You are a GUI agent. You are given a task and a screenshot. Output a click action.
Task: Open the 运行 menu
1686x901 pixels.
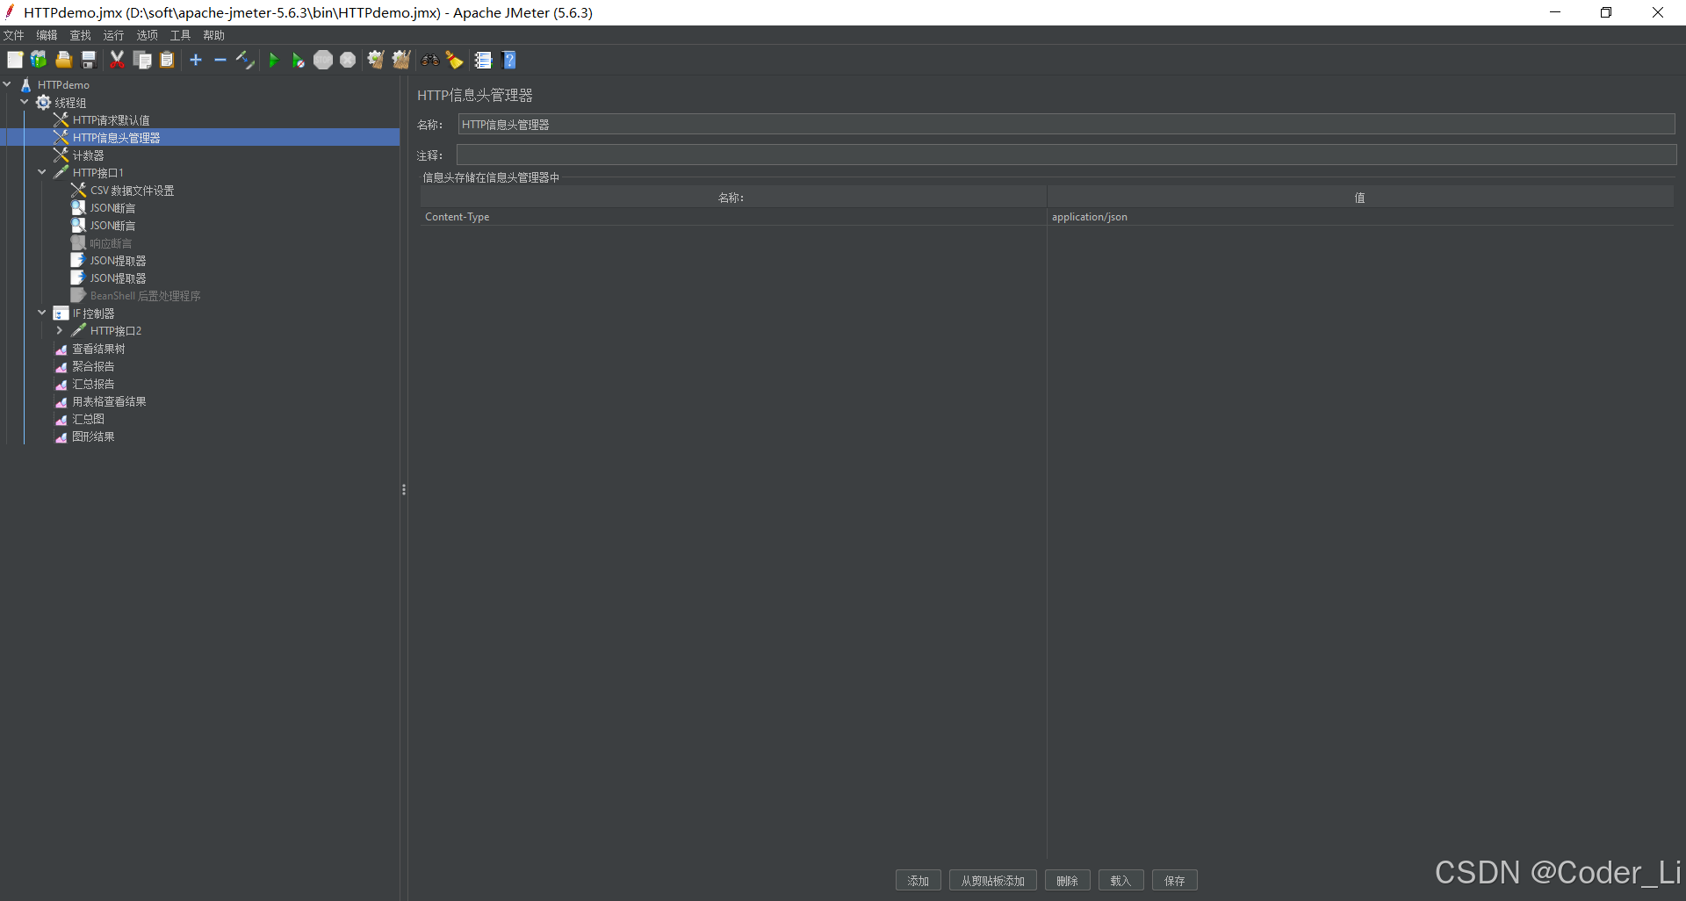[x=114, y=35]
